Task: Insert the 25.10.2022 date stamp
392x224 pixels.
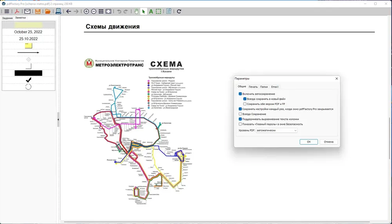Action: point(28,39)
